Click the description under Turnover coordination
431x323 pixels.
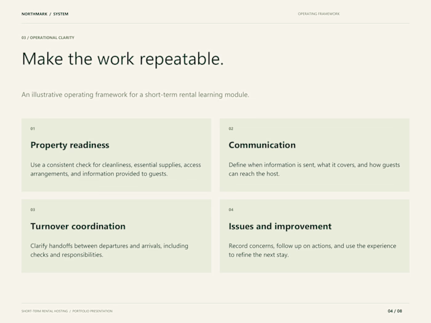tap(110, 250)
